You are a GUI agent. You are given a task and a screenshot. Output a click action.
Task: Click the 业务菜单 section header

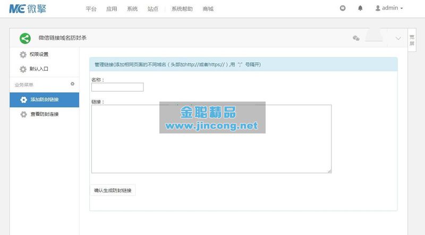click(24, 85)
